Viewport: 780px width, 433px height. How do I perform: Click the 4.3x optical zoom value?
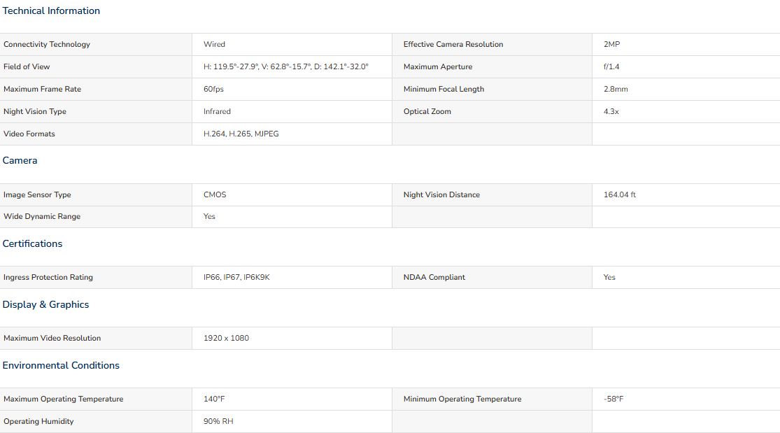coord(611,111)
